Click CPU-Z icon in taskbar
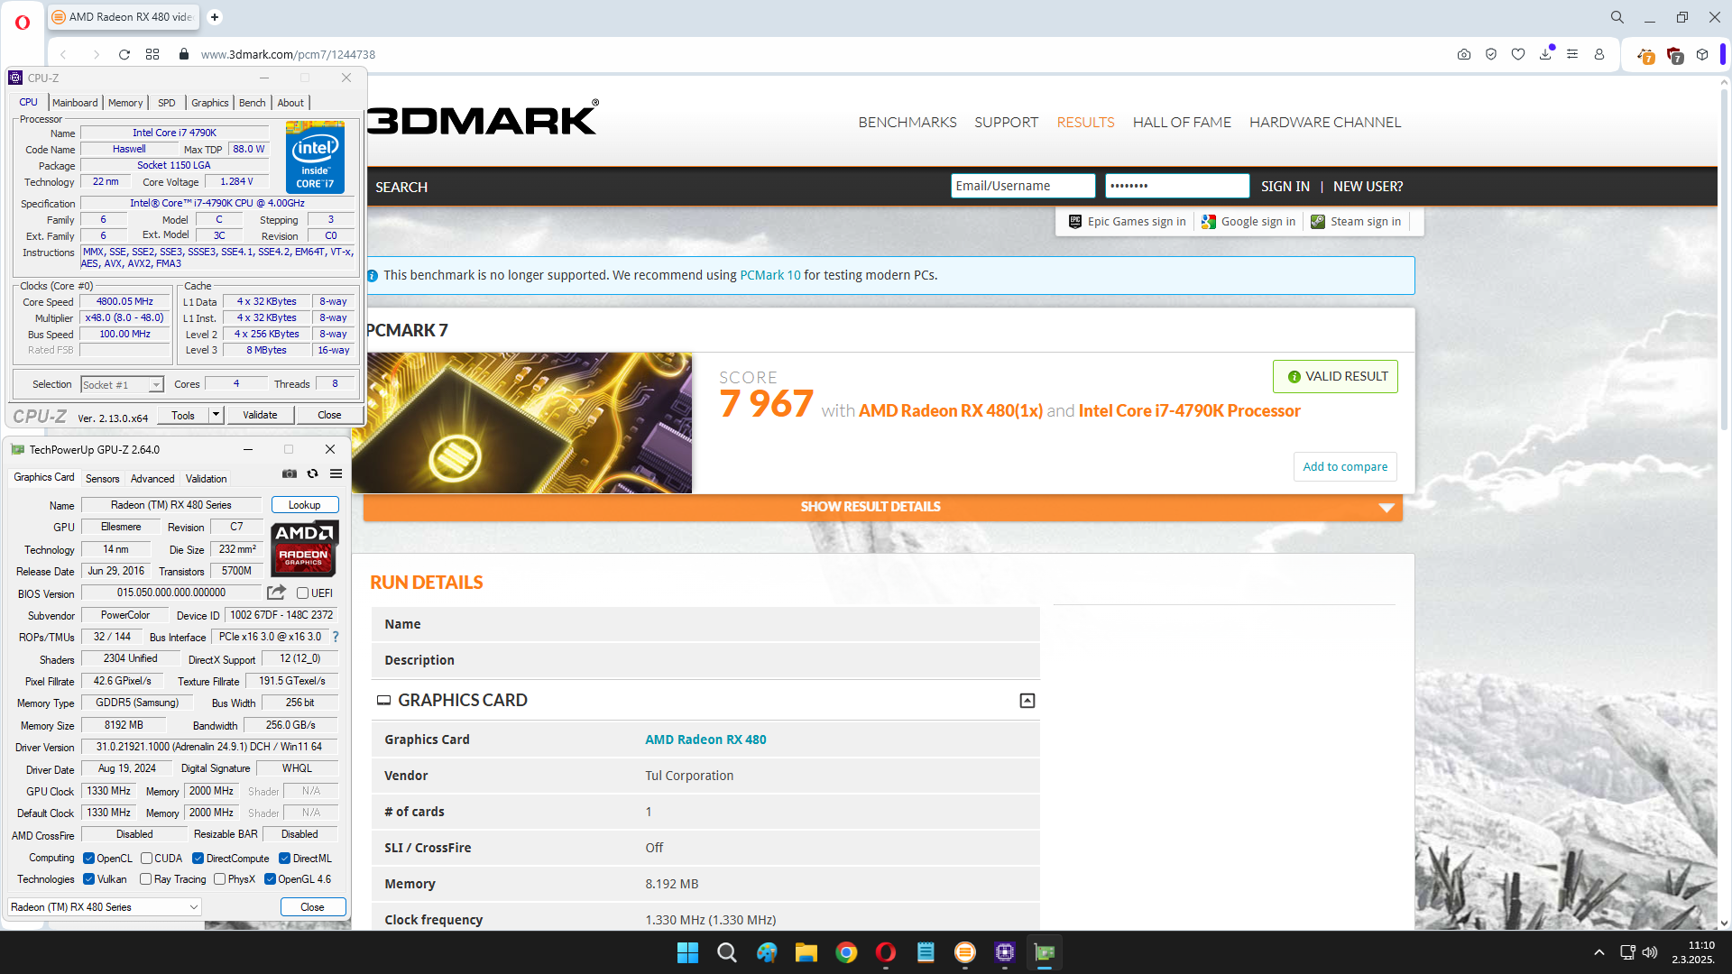 [x=1005, y=952]
